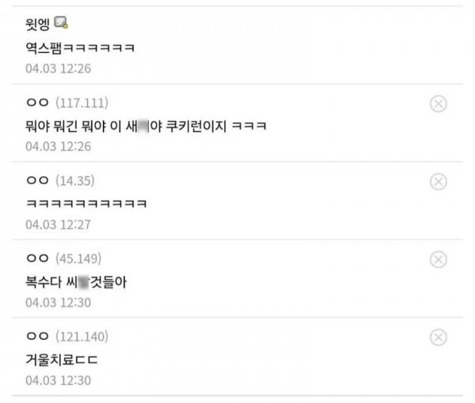This screenshot has width=475, height=403.
Task: Remove the comment by ㅇㅇ (45.149)
Action: (438, 259)
